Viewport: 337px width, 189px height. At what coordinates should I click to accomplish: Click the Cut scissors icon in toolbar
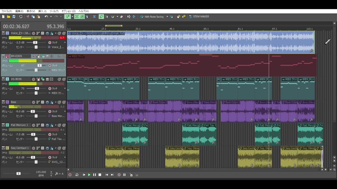pyautogui.click(x=28, y=17)
